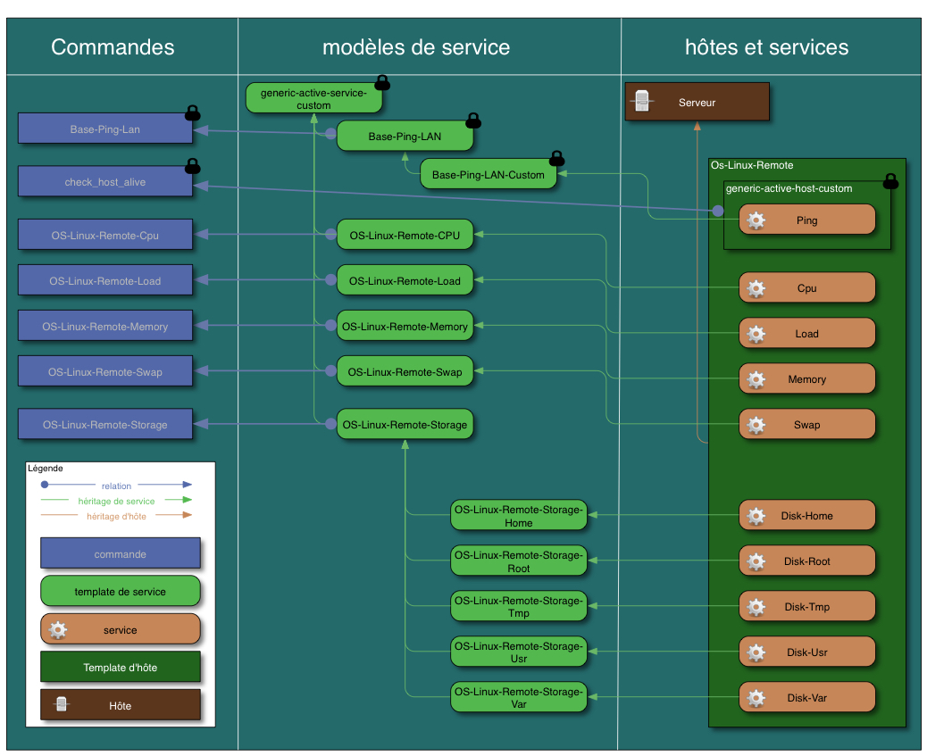Click the gear icon on Ping service
Viewport: 927px width, 756px height.
click(x=756, y=220)
